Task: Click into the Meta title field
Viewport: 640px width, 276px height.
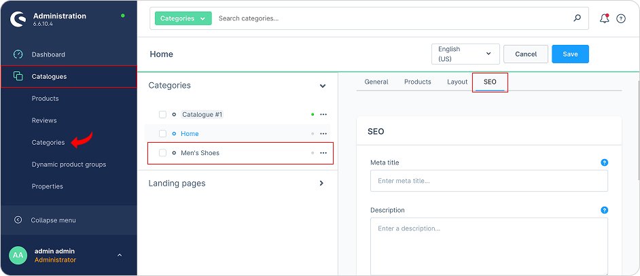Action: (488, 181)
